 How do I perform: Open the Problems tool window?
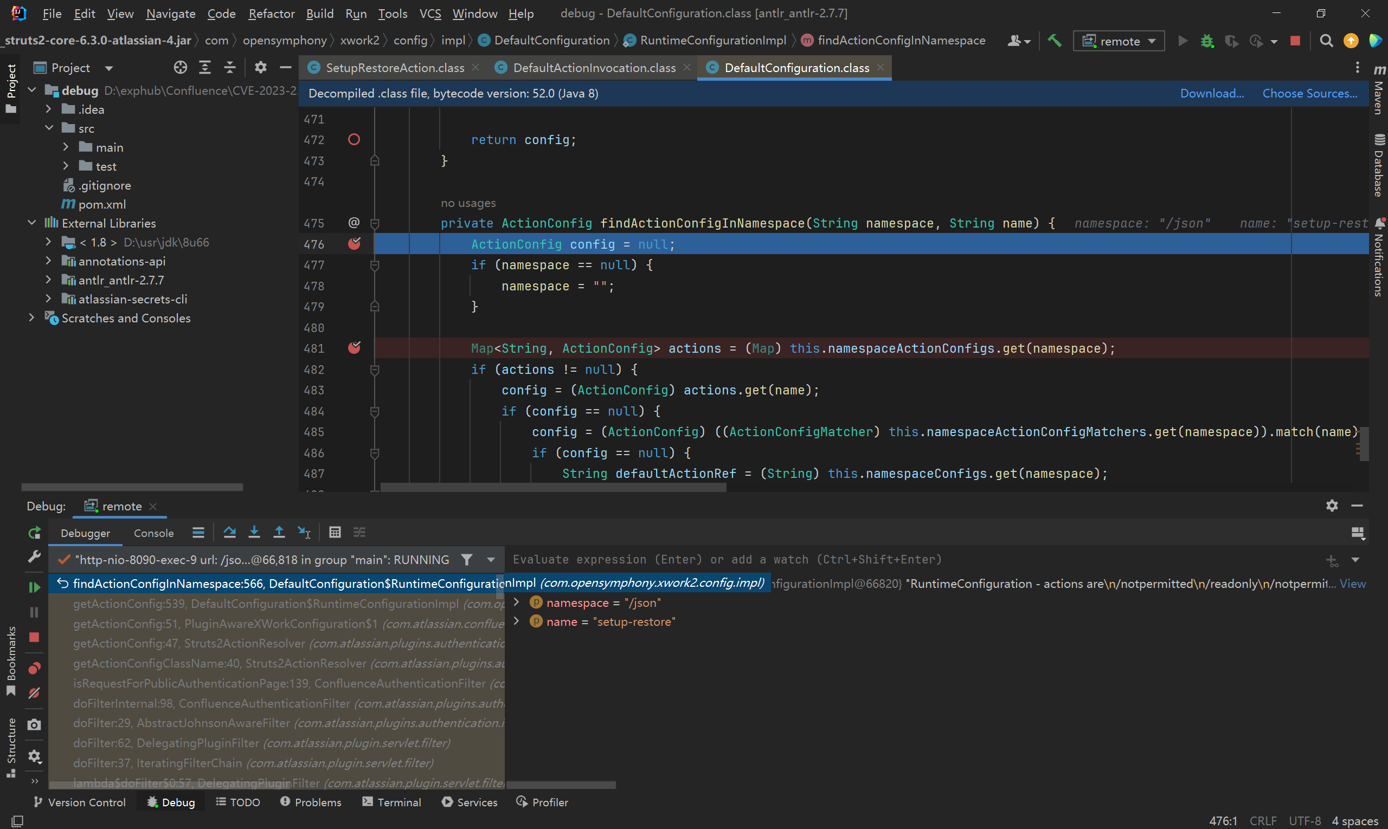coord(310,802)
